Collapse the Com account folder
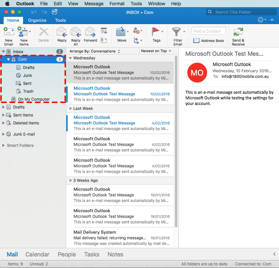 8,59
